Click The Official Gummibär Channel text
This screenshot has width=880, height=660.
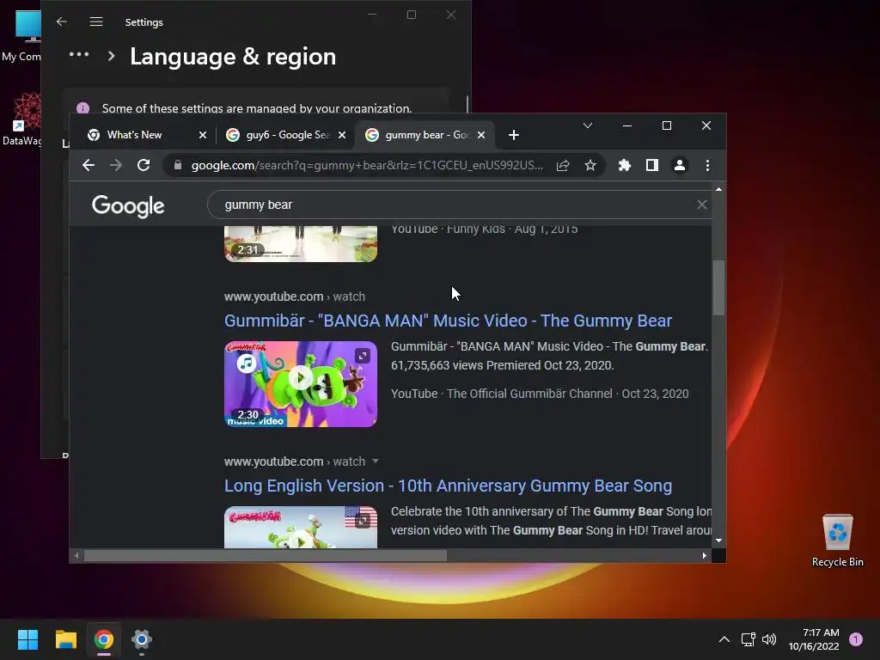tap(529, 394)
